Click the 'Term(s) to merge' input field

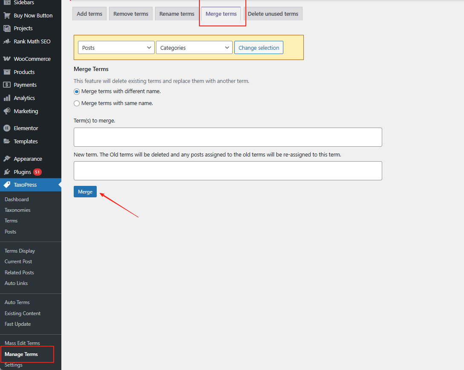(x=228, y=137)
